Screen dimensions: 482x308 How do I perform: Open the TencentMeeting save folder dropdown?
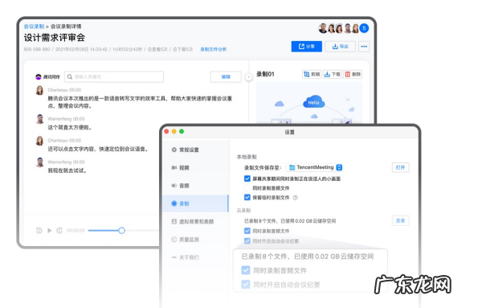(x=314, y=167)
